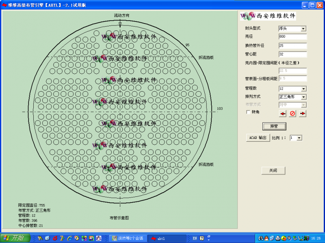Click the 西安维维软件 logo at top right

(x=268, y=16)
